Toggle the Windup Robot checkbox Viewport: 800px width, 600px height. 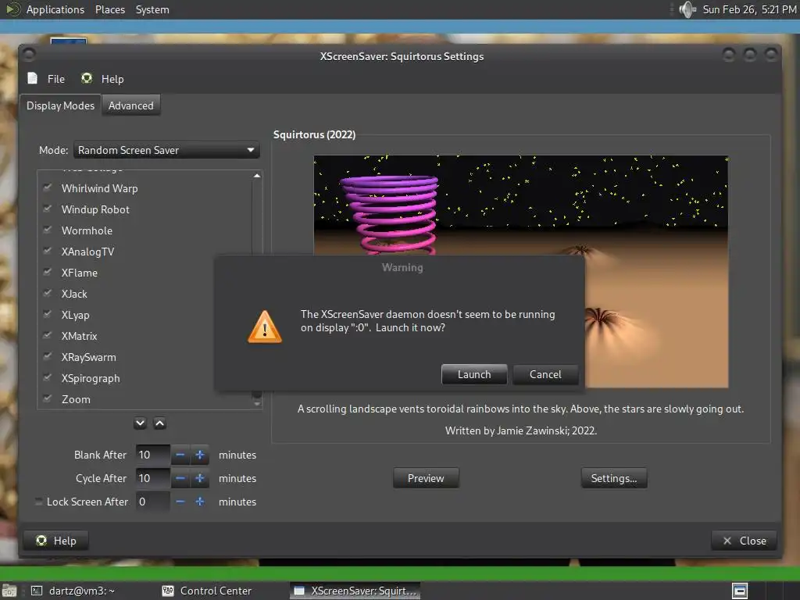[x=48, y=209]
